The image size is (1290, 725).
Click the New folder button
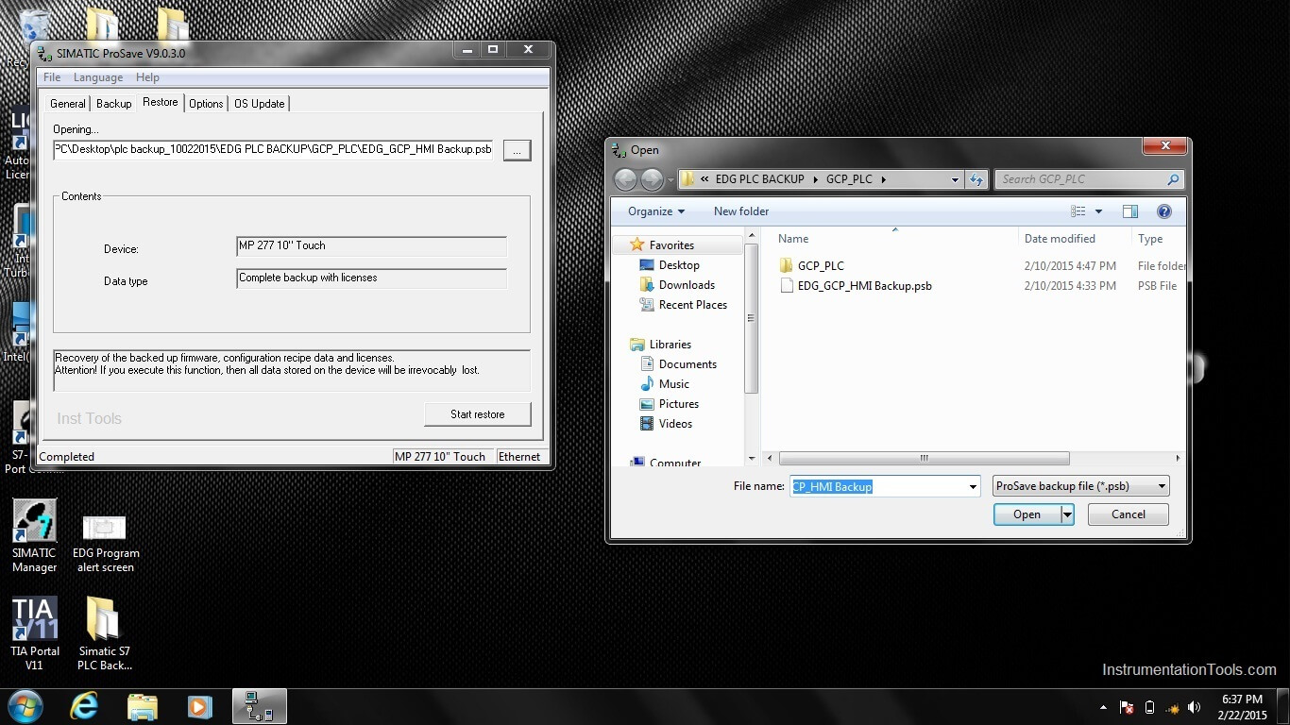point(741,211)
